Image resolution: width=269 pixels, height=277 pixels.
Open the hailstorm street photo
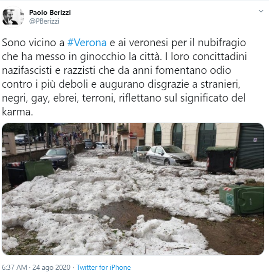[133, 189]
